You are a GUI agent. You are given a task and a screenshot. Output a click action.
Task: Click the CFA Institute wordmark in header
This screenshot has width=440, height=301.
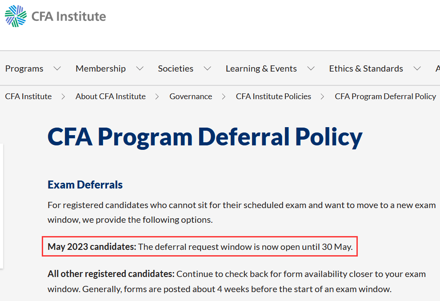[69, 16]
